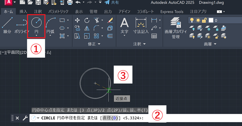Screen dimensions: 242x126
Task: Switch to the 挿入 ribbon tab
Action: click(x=23, y=11)
